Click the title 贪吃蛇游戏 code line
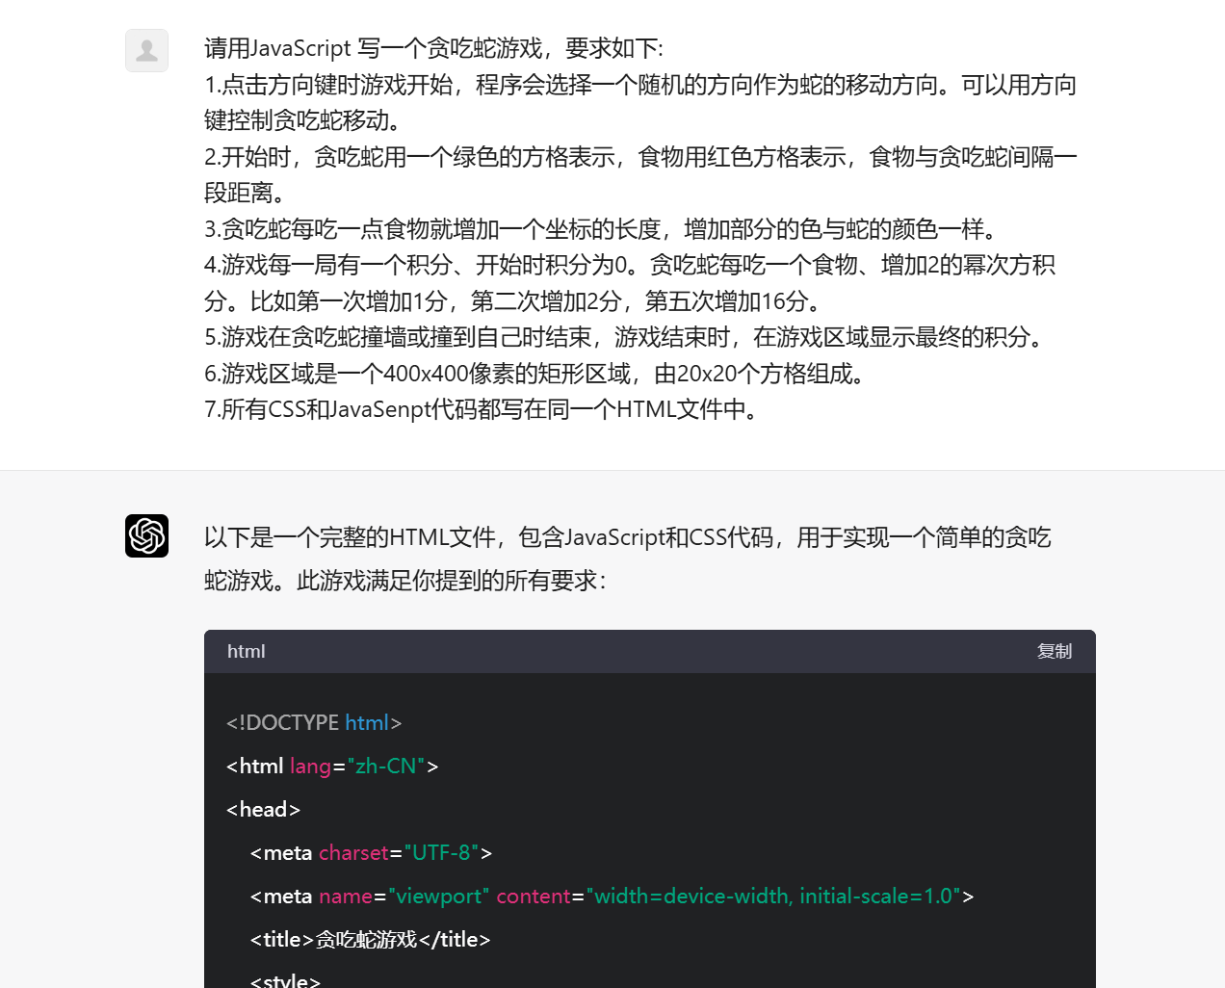Viewport: 1225px width, 988px height. (x=370, y=939)
